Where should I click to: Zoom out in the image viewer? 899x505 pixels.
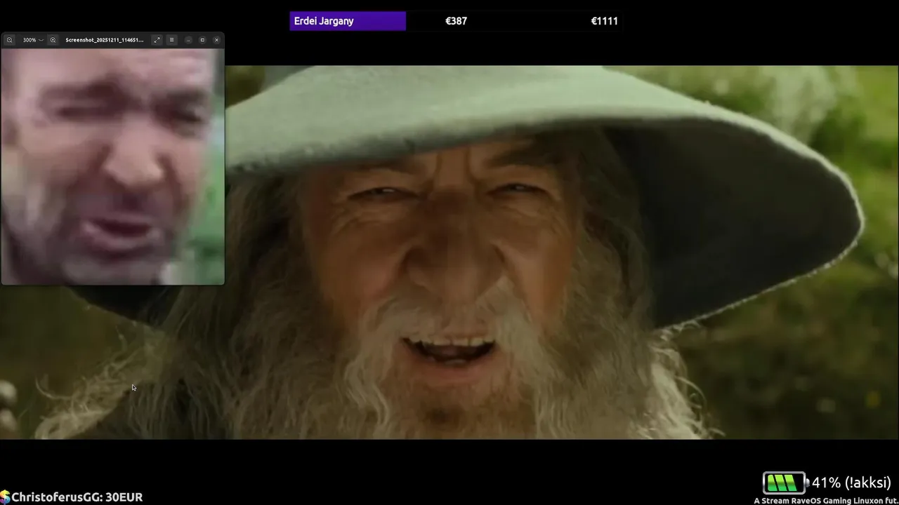click(x=9, y=40)
